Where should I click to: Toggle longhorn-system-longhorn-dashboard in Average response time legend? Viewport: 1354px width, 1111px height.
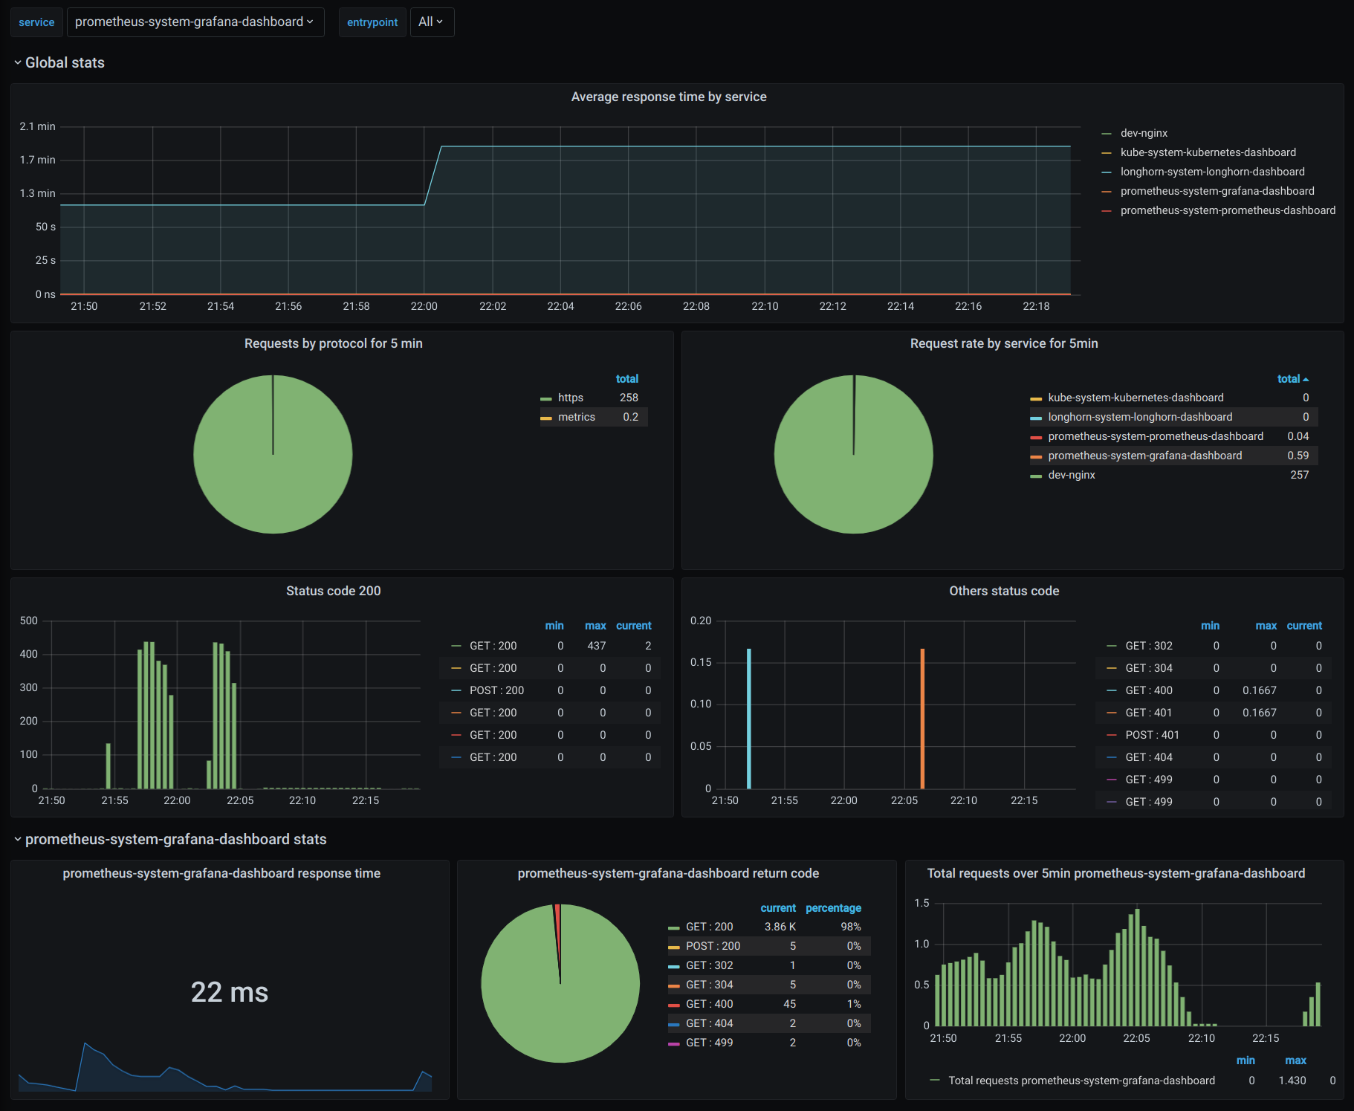tap(1212, 172)
